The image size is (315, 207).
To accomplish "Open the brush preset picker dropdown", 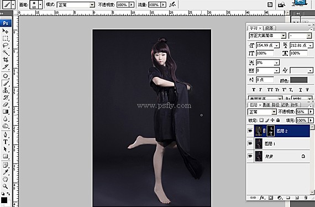I will 40,4.
